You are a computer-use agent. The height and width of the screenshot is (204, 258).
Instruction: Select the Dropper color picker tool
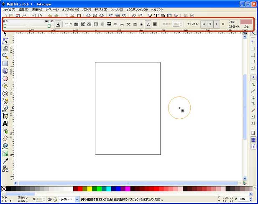[x=5, y=161]
